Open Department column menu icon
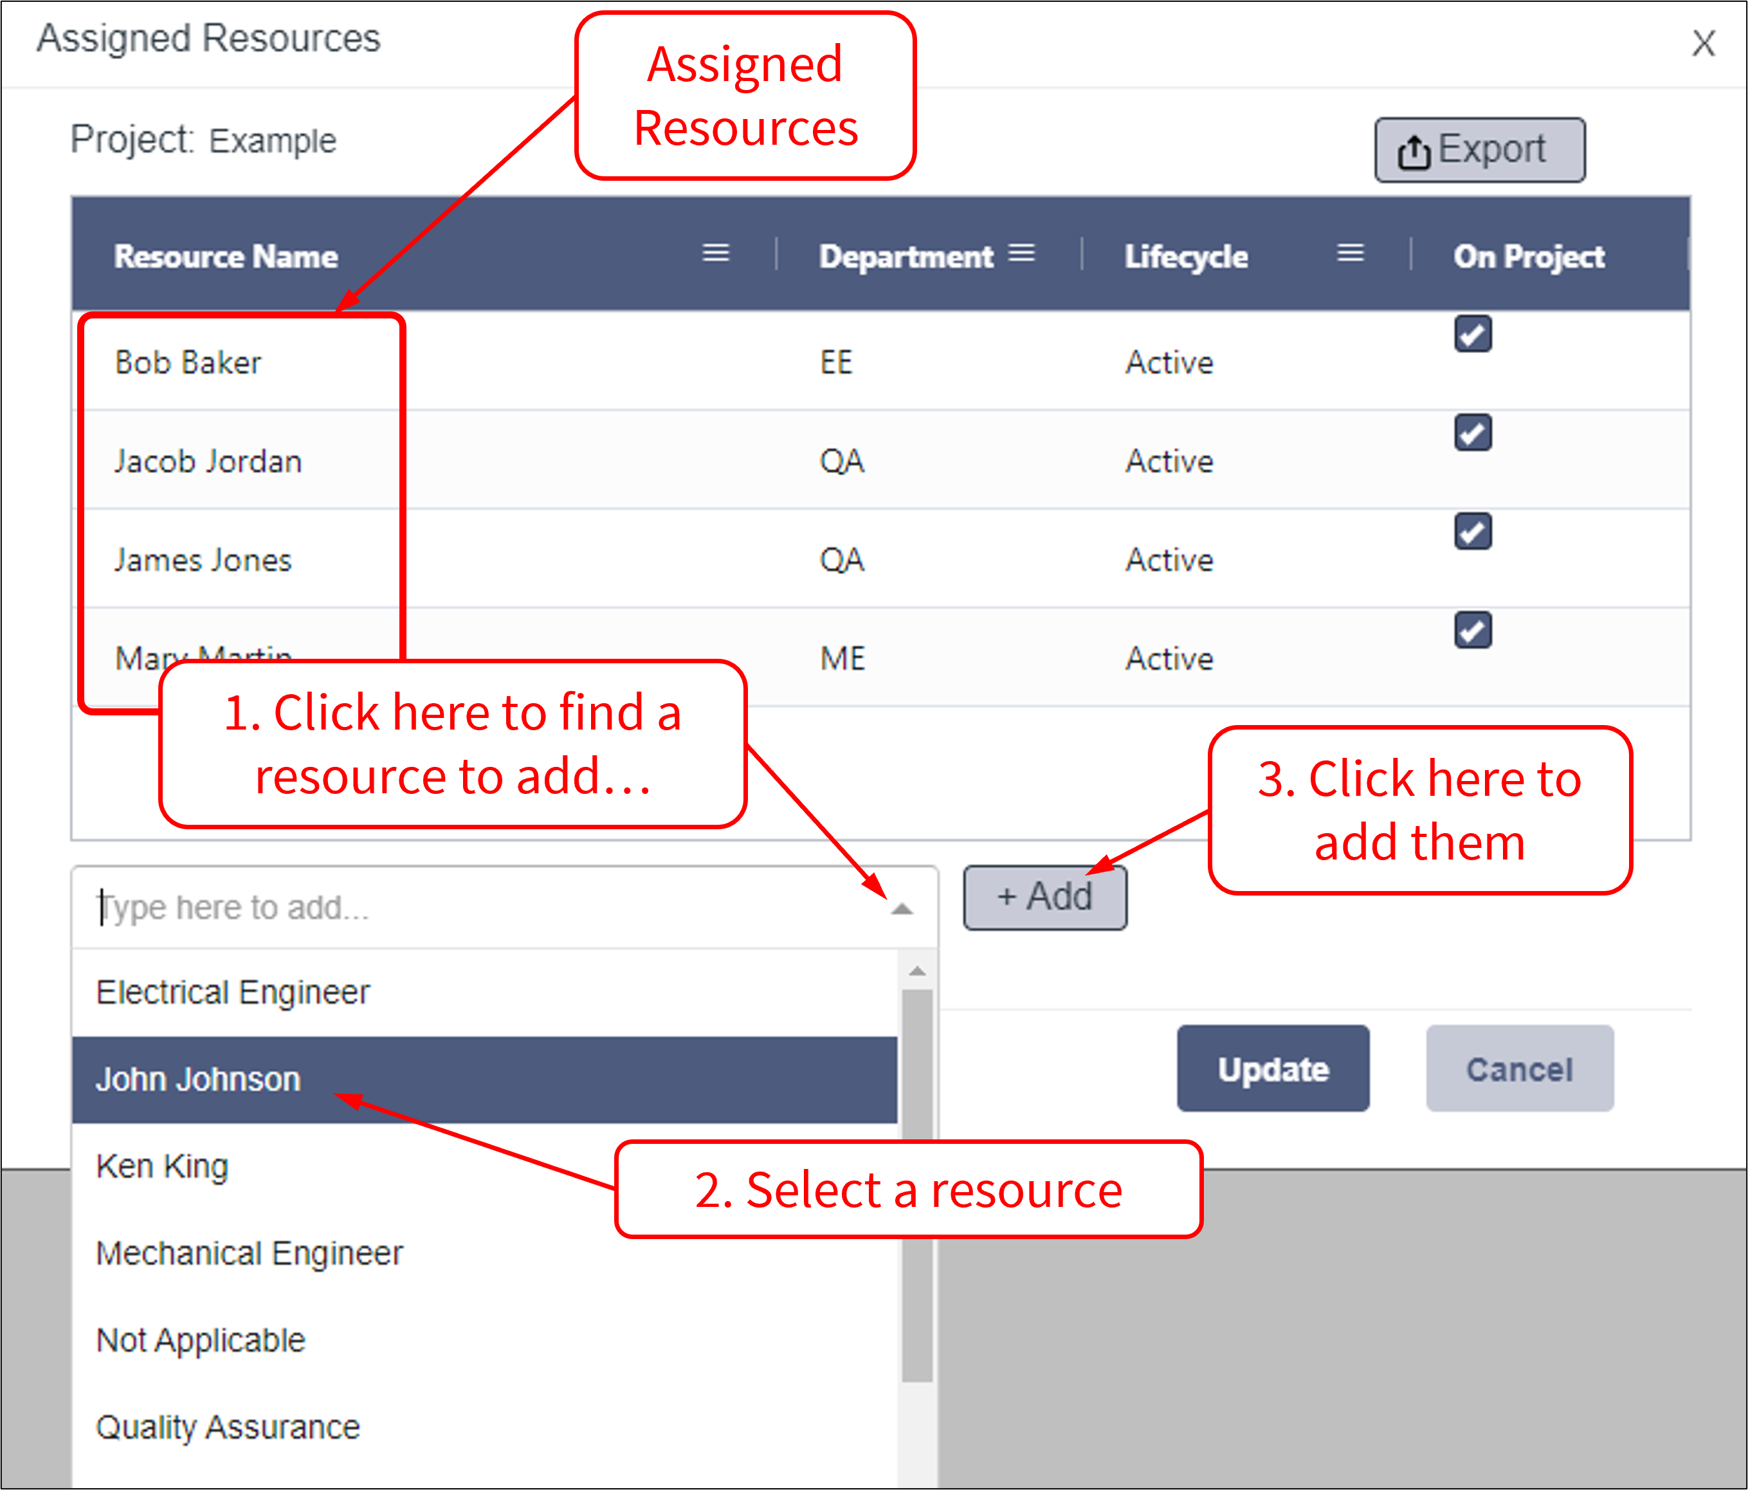The image size is (1748, 1490). pyautogui.click(x=1021, y=253)
